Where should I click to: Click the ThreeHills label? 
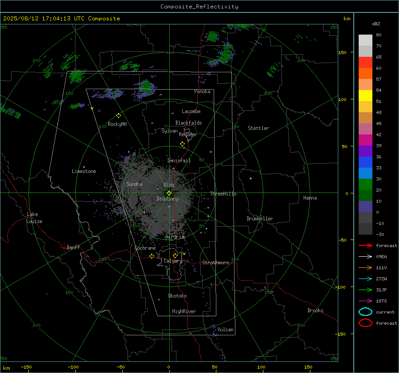tap(223, 194)
